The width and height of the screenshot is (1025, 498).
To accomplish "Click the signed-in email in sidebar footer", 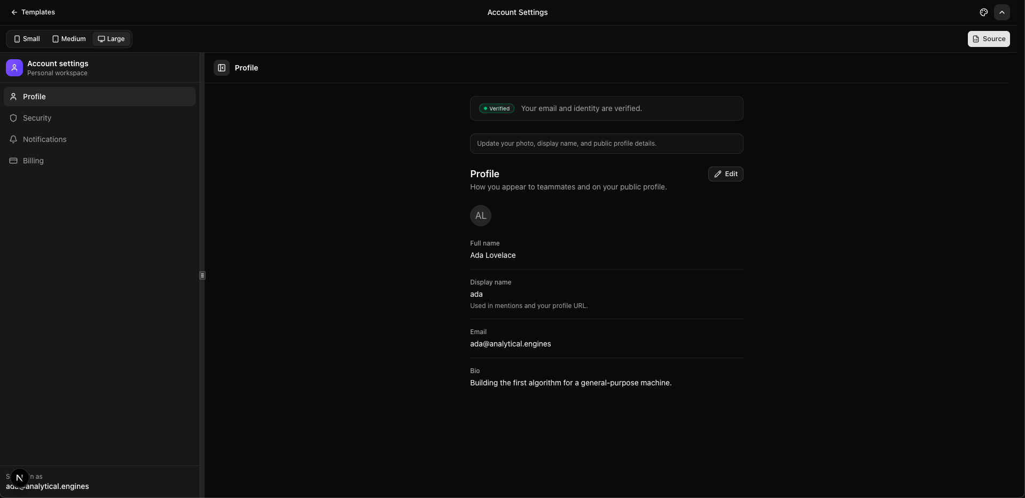I will coord(48,486).
